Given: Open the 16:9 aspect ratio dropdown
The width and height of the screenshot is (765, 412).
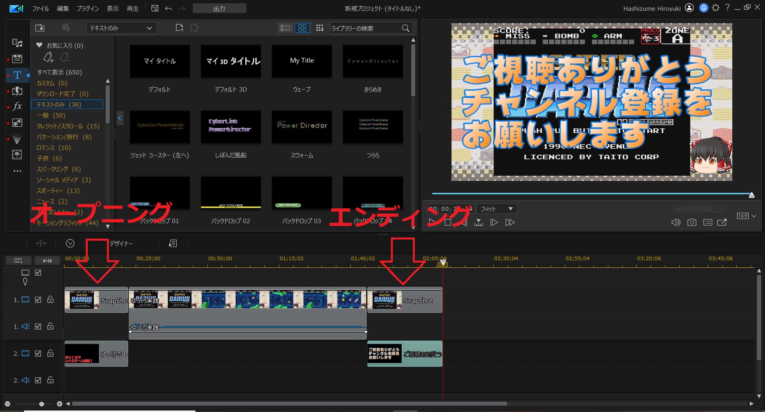Looking at the screenshot, I should [x=746, y=216].
